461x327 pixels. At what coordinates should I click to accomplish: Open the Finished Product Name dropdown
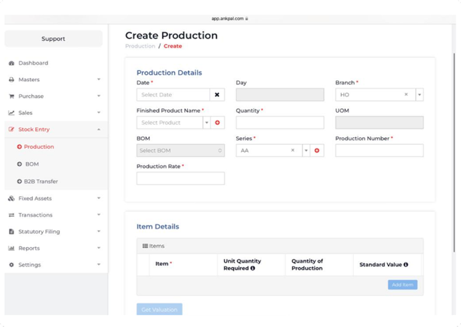click(x=207, y=123)
